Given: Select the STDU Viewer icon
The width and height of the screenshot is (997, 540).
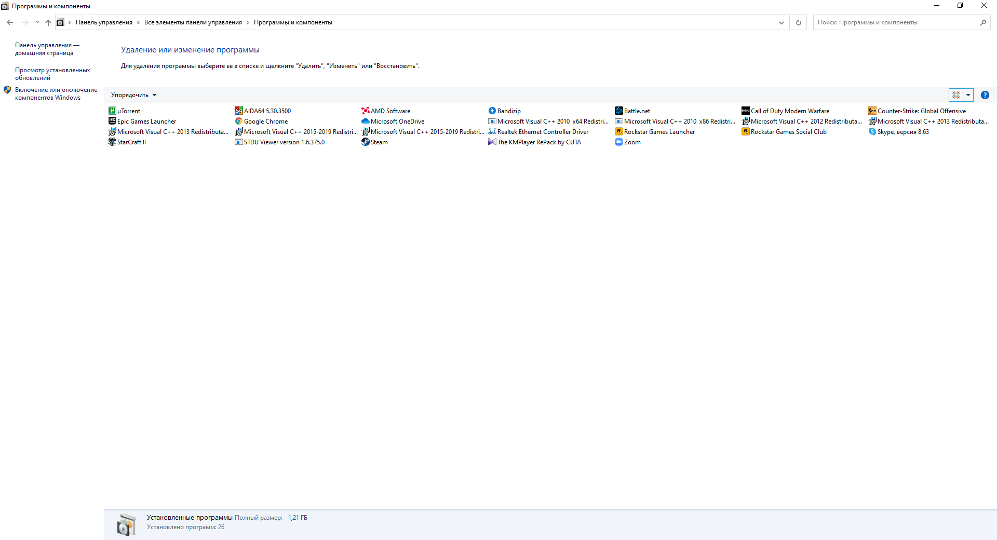Looking at the screenshot, I should 239,142.
